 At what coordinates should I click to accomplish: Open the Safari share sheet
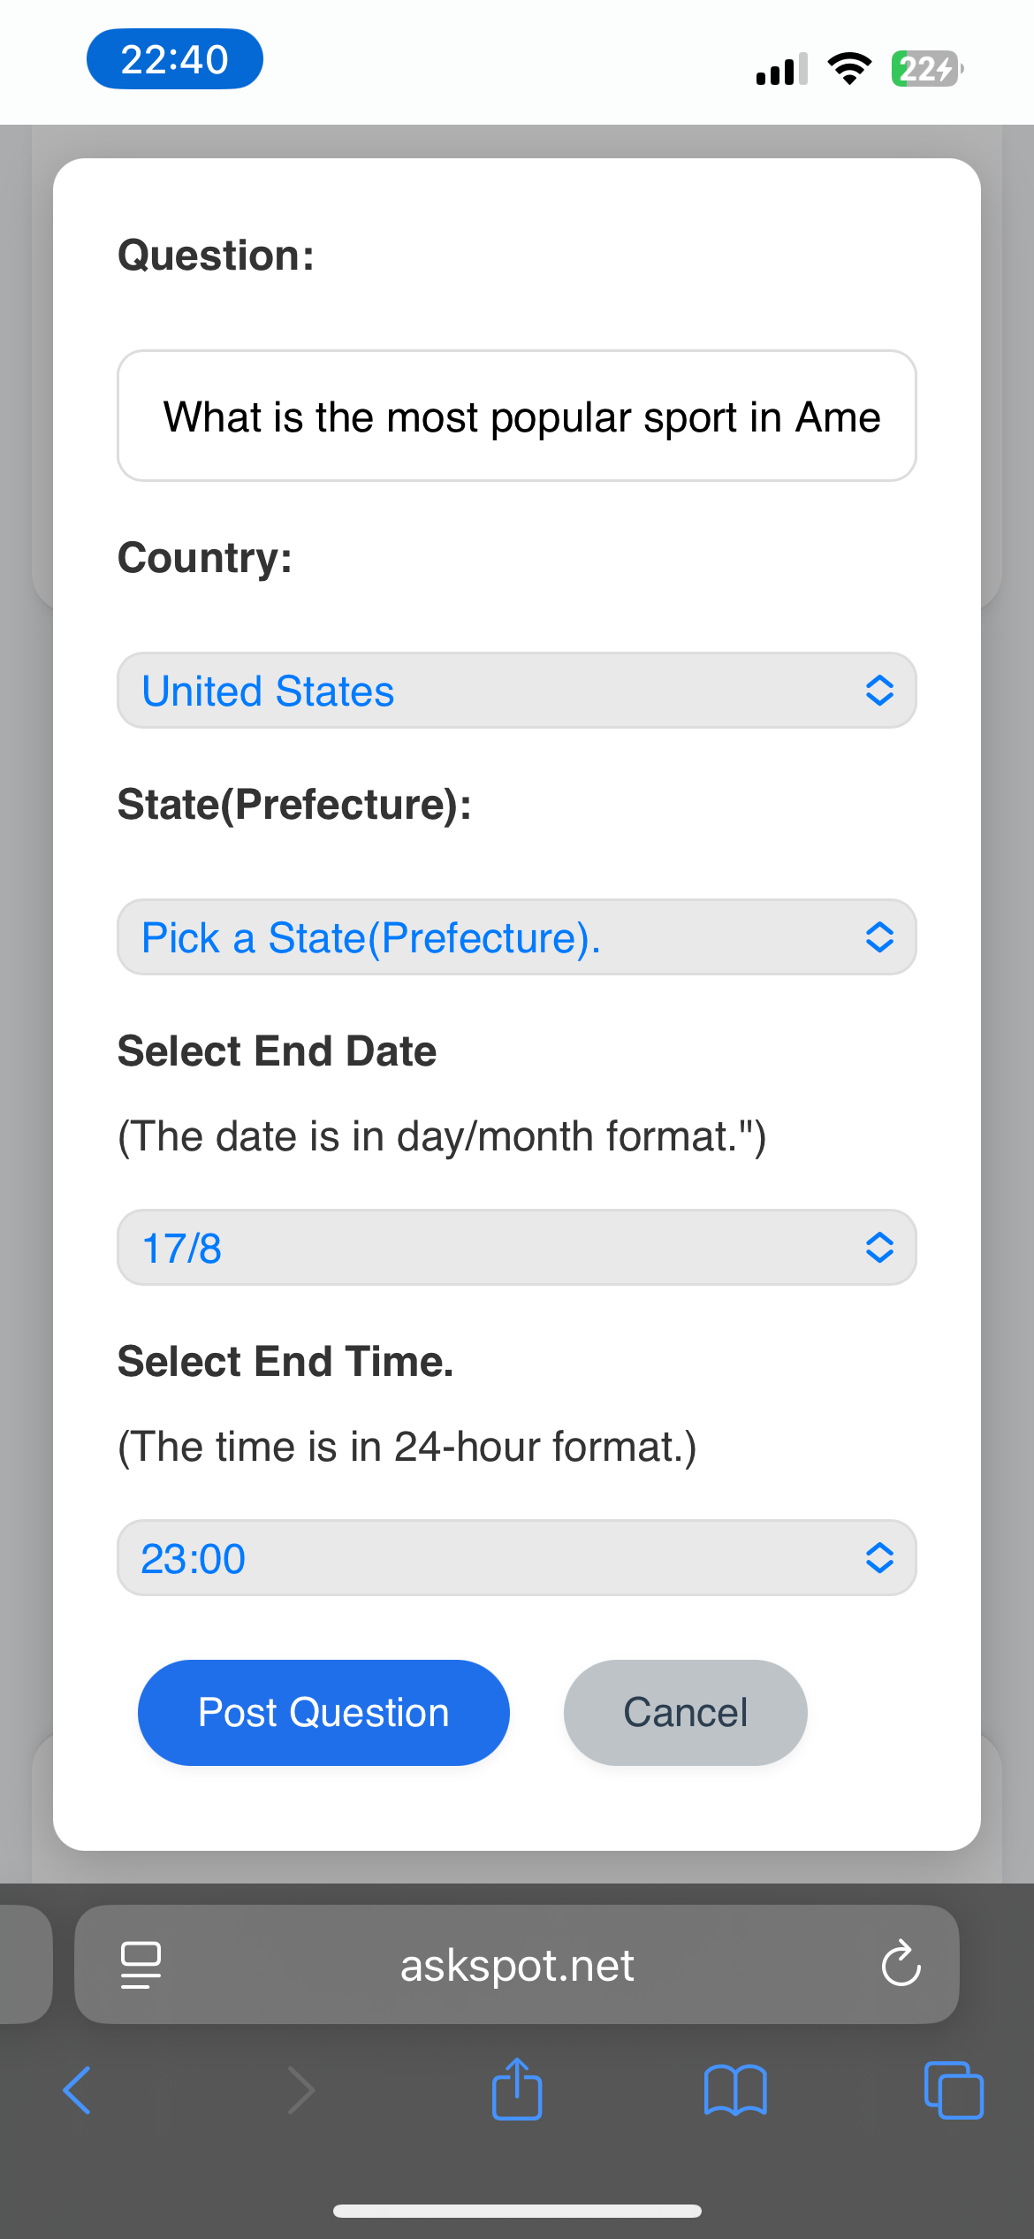[517, 2088]
